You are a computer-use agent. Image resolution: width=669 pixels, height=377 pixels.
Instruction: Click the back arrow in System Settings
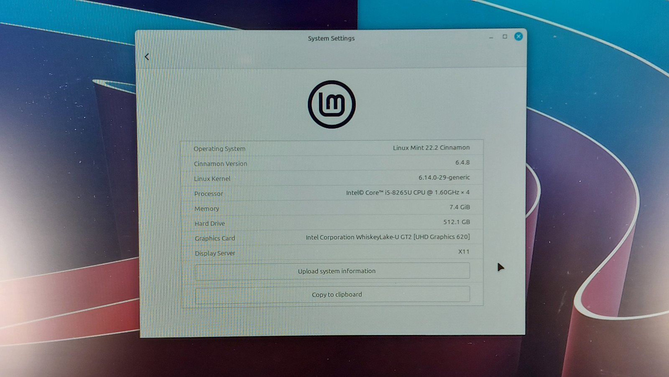(x=147, y=57)
